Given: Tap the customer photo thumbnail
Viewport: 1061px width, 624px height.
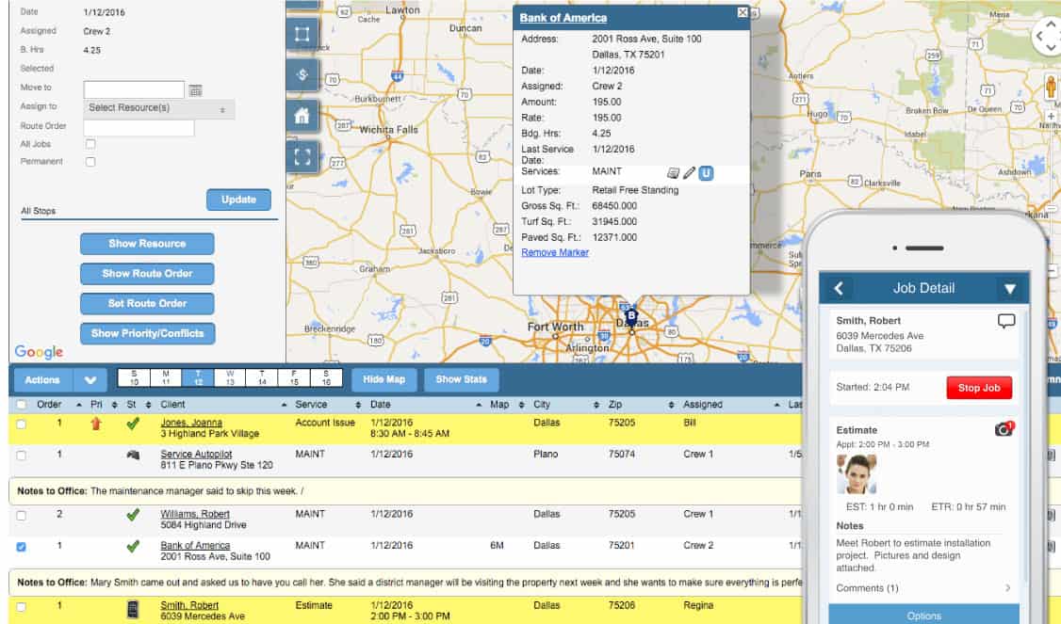Looking at the screenshot, I should (856, 474).
